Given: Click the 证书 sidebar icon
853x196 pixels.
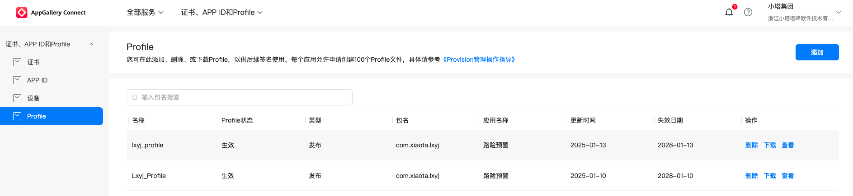Looking at the screenshot, I should (17, 62).
